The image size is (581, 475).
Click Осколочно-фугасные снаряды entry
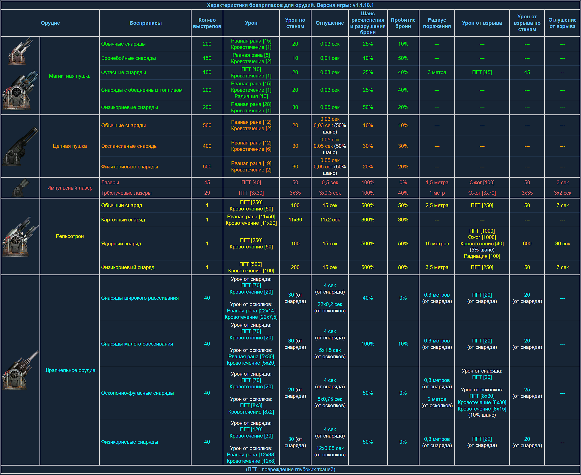coord(137,393)
